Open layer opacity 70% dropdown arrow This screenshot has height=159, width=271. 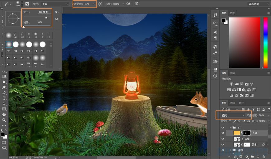[x=269, y=115]
